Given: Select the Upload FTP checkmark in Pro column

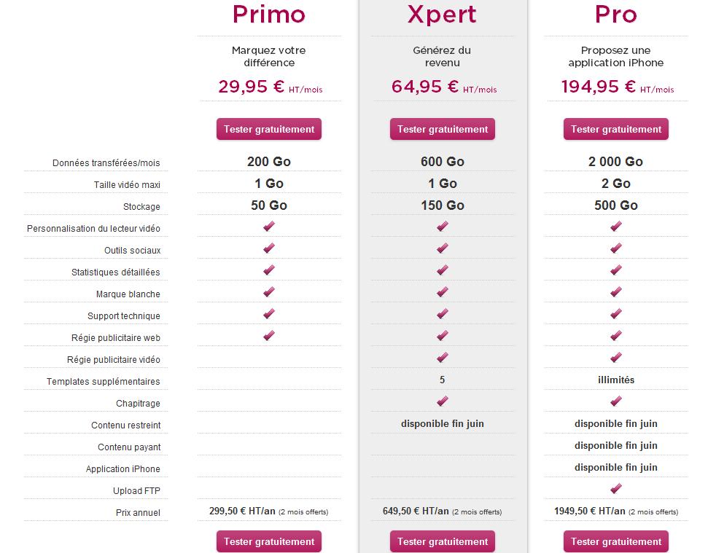Looking at the screenshot, I should click(x=615, y=489).
